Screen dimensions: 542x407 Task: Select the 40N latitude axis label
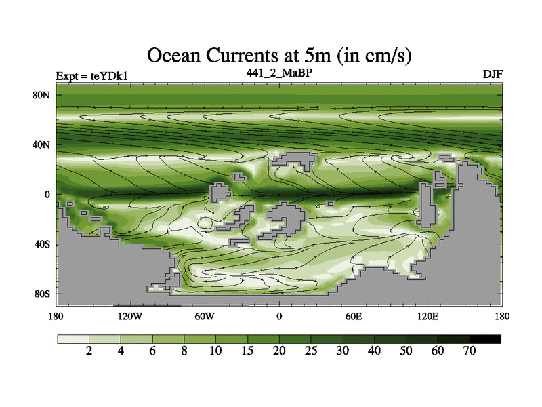pyautogui.click(x=42, y=144)
